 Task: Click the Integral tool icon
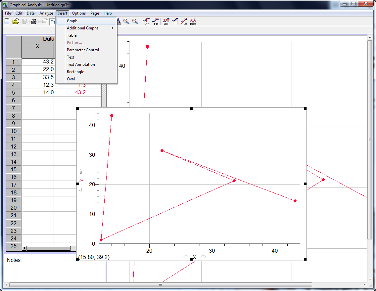click(x=175, y=21)
